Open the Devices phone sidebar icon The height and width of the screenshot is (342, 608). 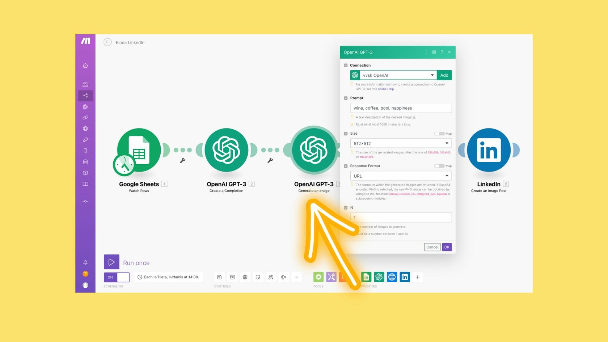pos(85,151)
